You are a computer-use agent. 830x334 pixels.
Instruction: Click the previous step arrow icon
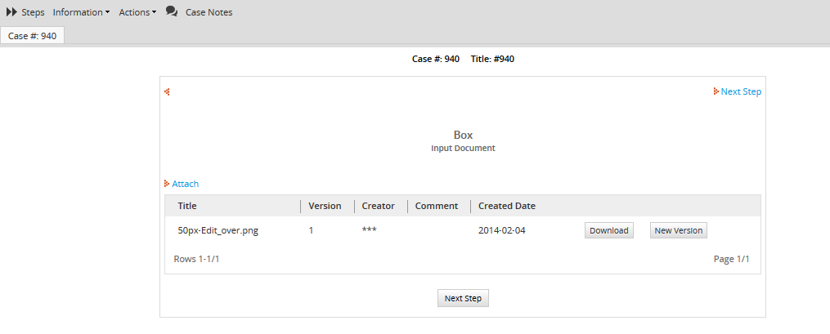(167, 91)
